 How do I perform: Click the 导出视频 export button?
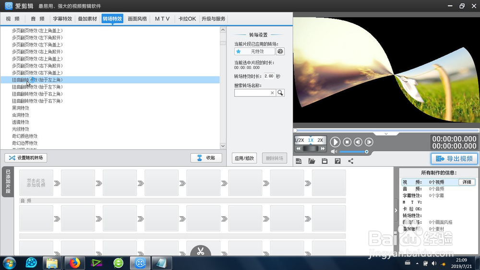pos(454,159)
